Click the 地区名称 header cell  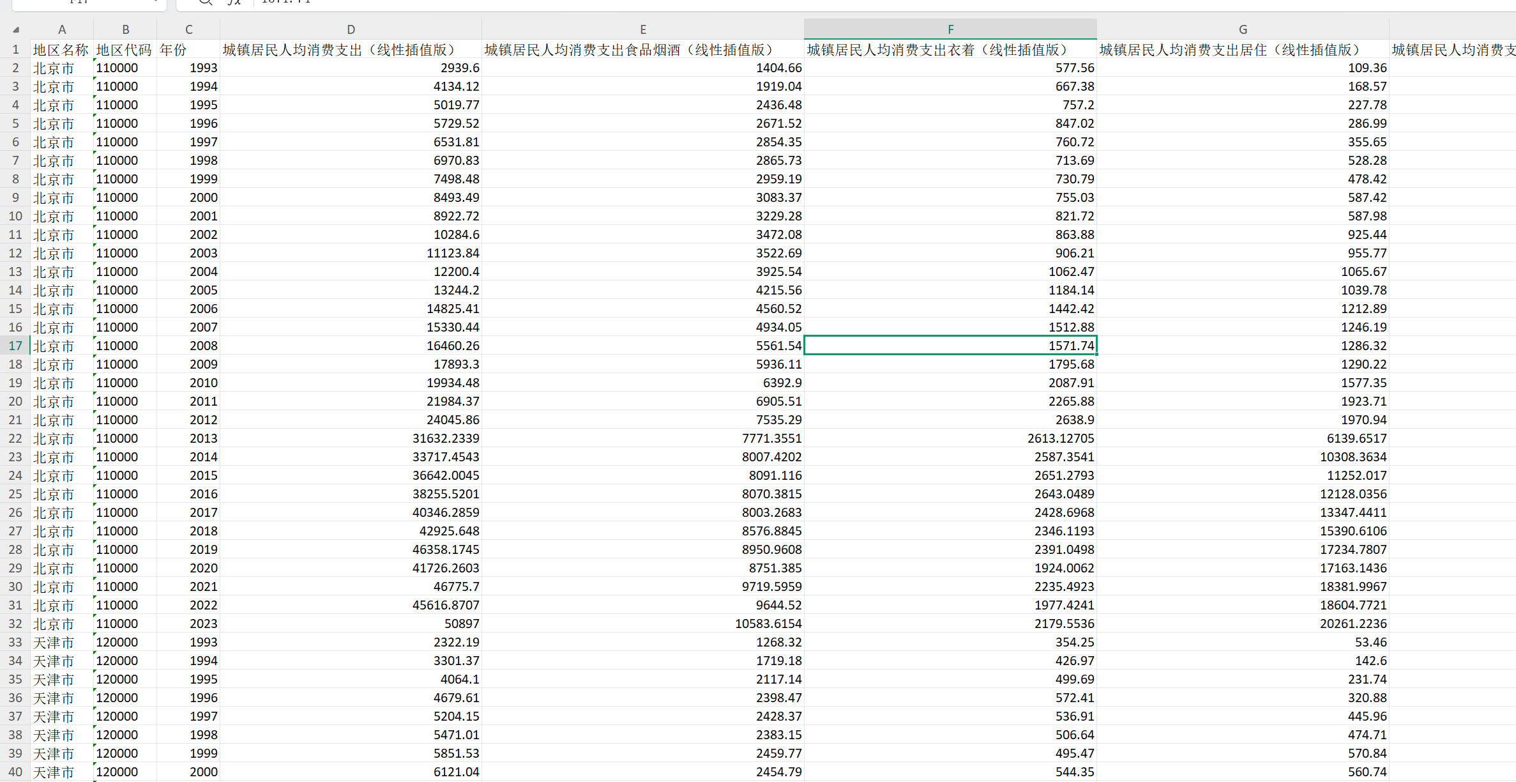click(61, 49)
